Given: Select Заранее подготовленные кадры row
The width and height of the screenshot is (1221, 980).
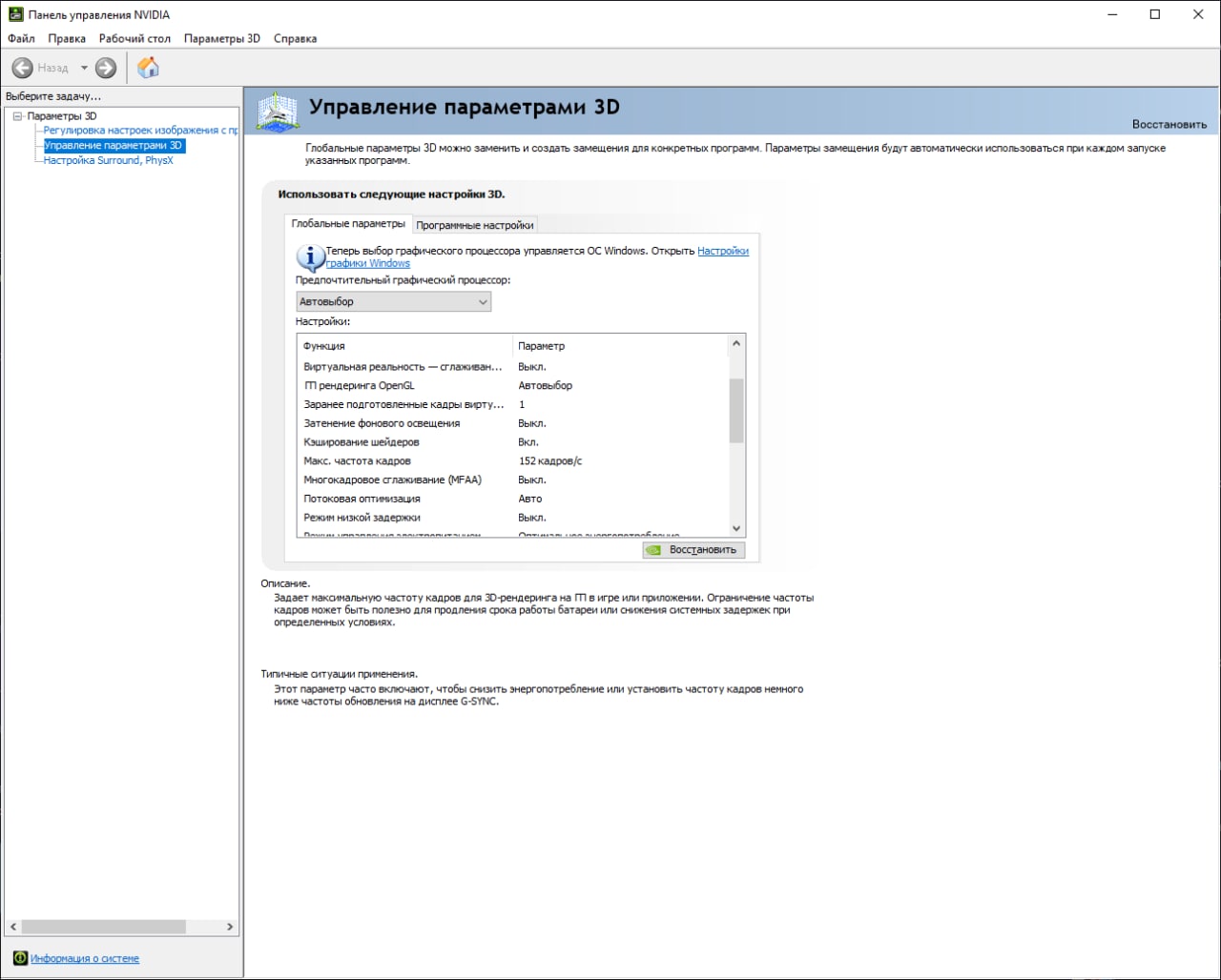Looking at the screenshot, I should 513,404.
